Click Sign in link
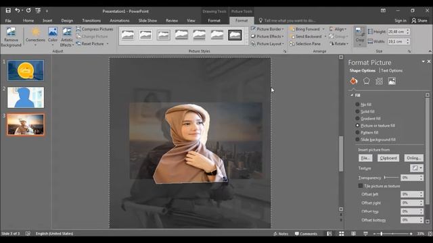 click(x=401, y=21)
